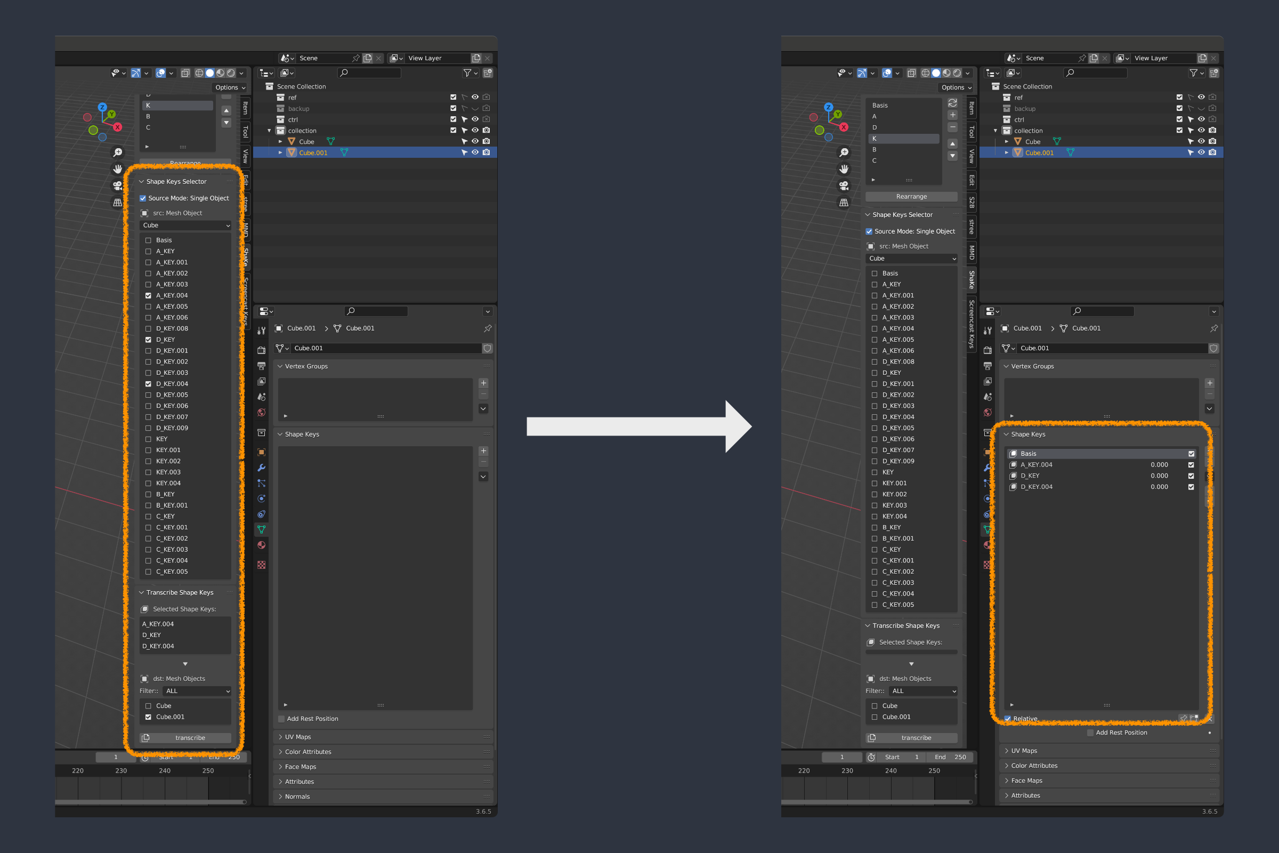Screen dimensions: 1279x853
Task: Toggle the Relative checkbox under the Shape Keys list
Action: 1008,719
